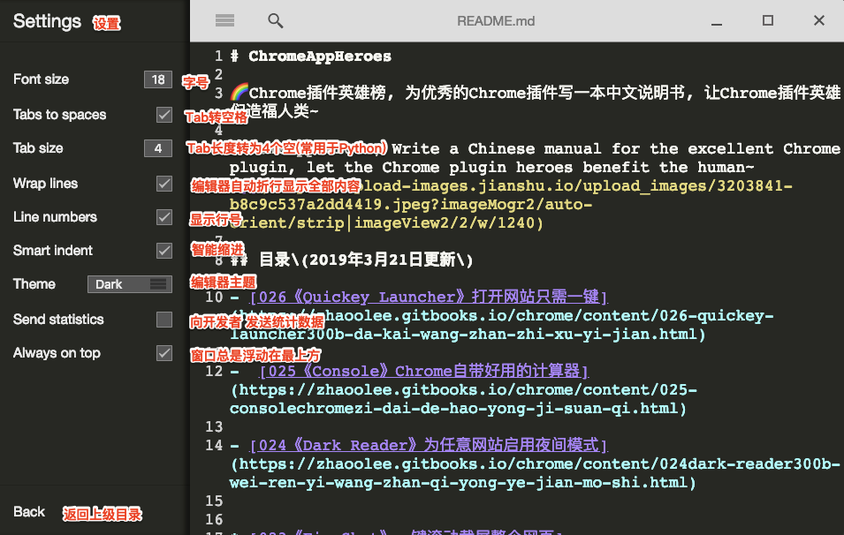Click the README.md title text
Screen dimensions: 844x535
pos(496,21)
